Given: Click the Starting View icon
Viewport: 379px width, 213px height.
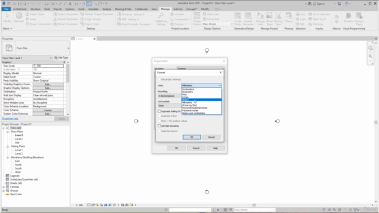Looking at the screenshot, I should tap(278, 19).
